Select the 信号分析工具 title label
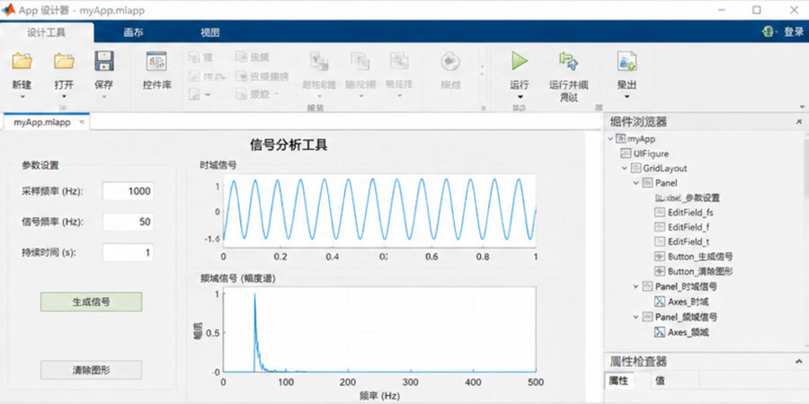809x404 pixels. (289, 145)
